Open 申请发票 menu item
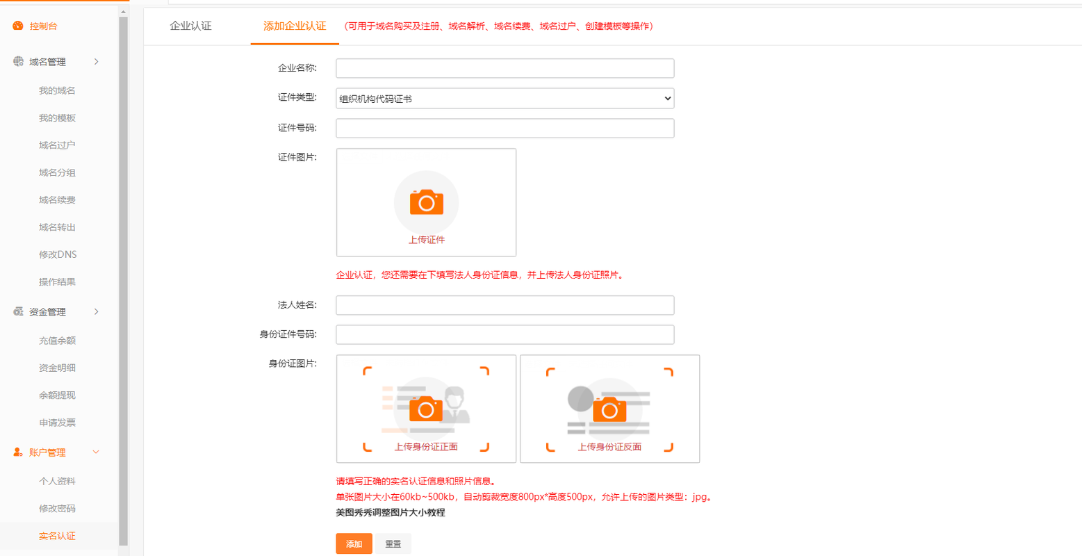Viewport: 1082px width, 556px height. coord(57,422)
